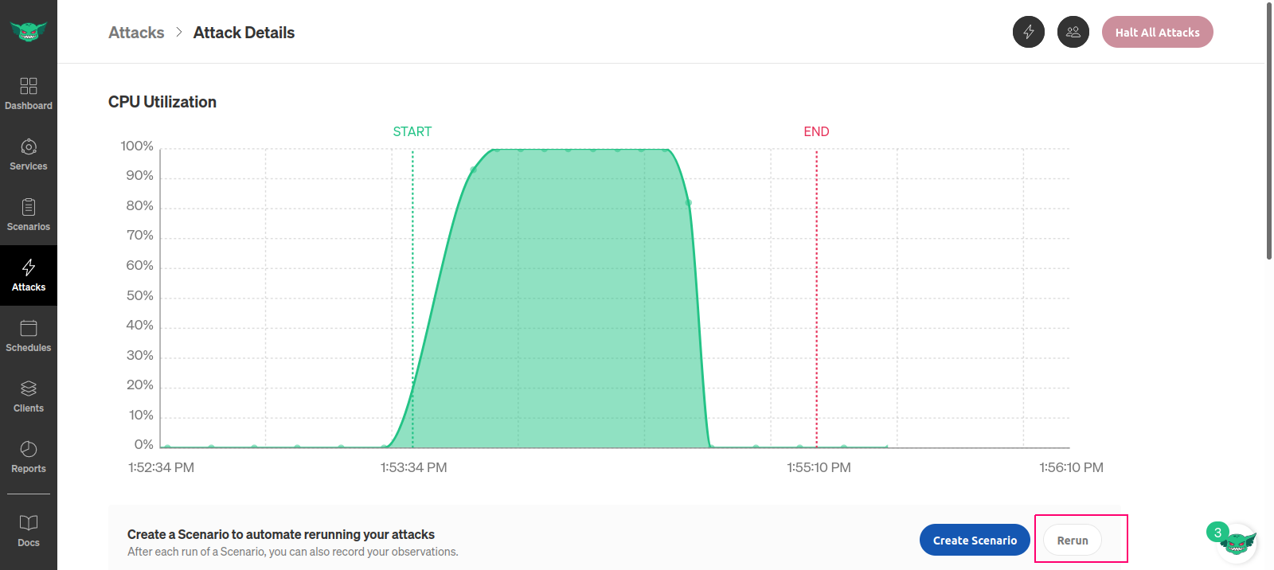Click the 20% y-axis label
This screenshot has height=570, width=1274.
[x=140, y=385]
